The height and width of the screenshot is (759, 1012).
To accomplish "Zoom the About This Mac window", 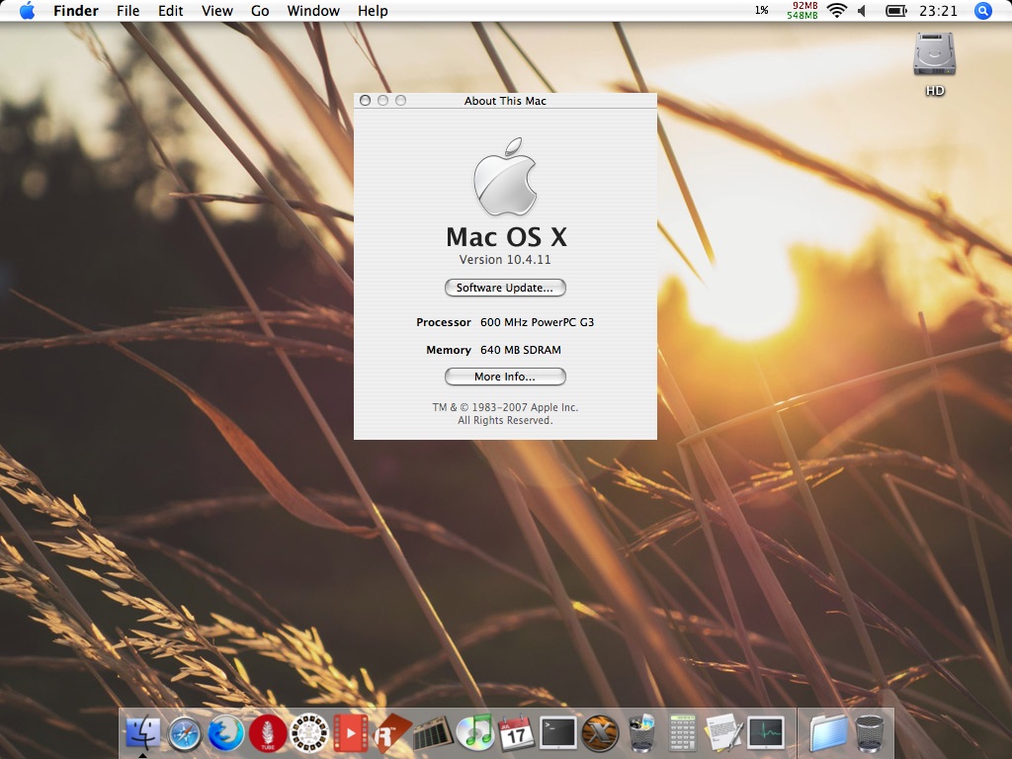I will (x=401, y=101).
